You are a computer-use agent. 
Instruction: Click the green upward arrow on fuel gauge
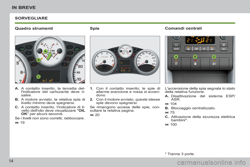pos(49,56)
